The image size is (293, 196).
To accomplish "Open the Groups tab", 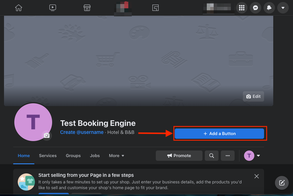I will pyautogui.click(x=73, y=156).
